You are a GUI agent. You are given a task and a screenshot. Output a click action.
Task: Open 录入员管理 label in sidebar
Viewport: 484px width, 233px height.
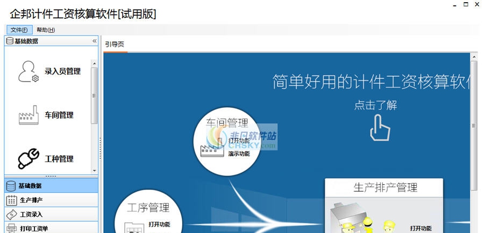click(63, 71)
